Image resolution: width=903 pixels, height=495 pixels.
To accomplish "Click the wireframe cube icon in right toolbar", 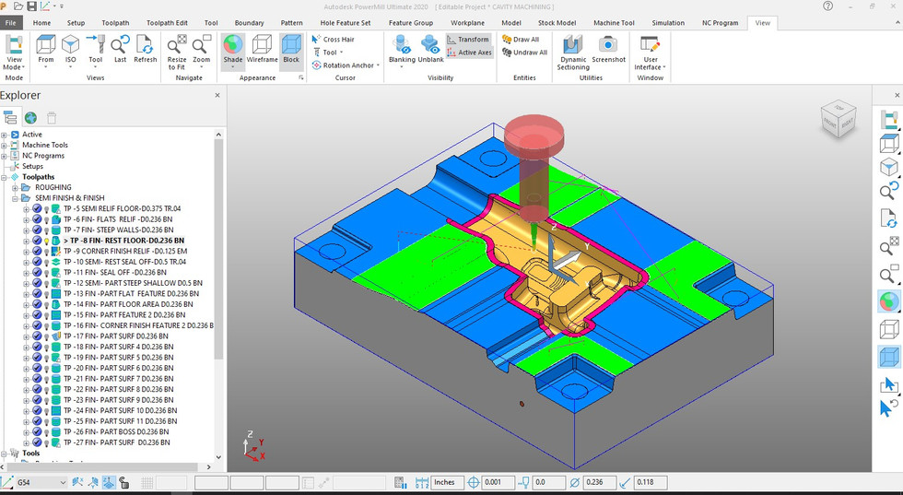I will [x=889, y=330].
